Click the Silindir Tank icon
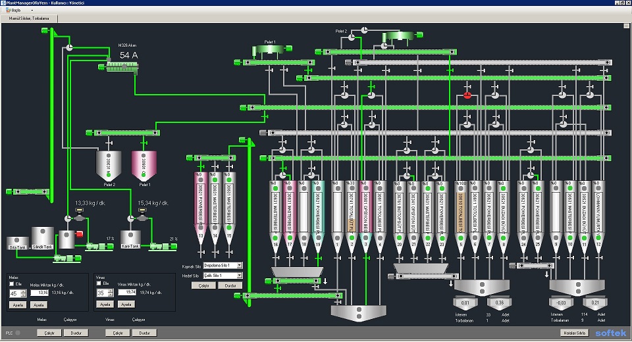 [x=43, y=238]
